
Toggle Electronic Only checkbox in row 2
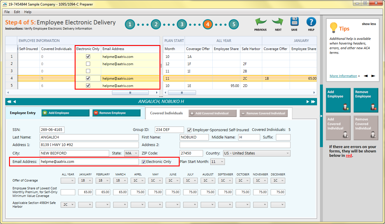(88, 64)
